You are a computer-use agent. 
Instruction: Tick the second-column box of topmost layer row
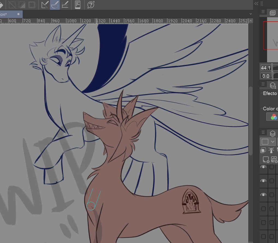272,167
